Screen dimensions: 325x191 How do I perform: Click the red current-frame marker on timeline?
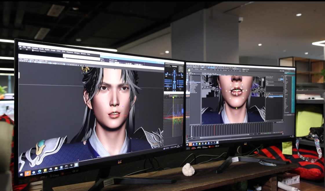[x=214, y=130]
